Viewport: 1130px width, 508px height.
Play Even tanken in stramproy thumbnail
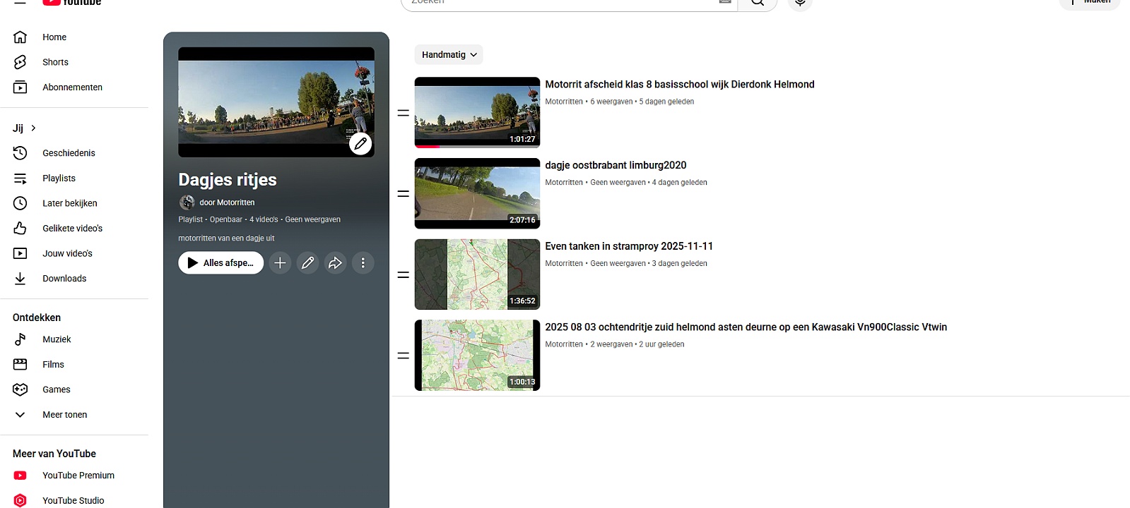click(477, 274)
